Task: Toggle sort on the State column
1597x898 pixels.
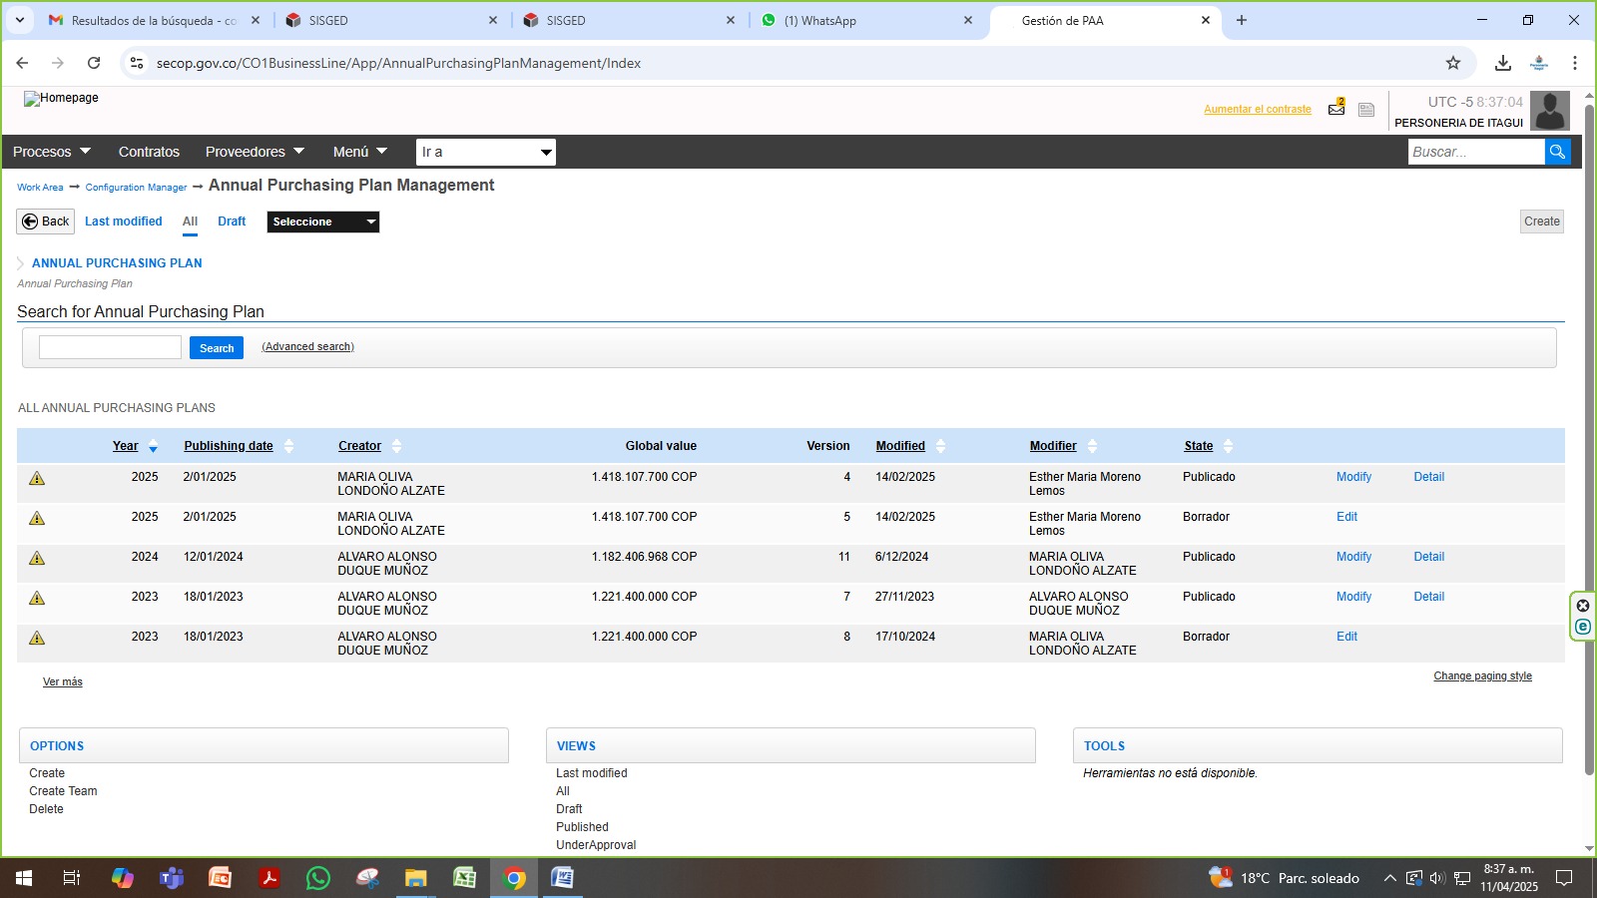Action: (1228, 446)
